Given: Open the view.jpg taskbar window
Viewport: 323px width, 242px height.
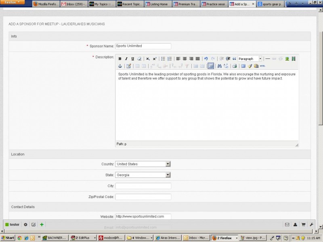Looking at the screenshot, I should pyautogui.click(x=254, y=238).
